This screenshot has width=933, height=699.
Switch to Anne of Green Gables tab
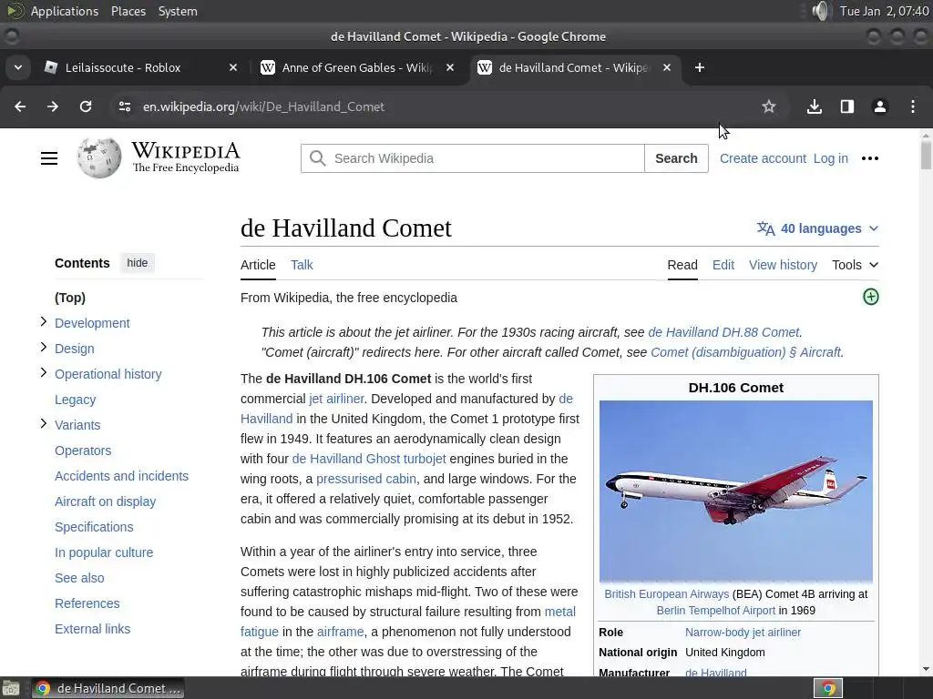[357, 67]
